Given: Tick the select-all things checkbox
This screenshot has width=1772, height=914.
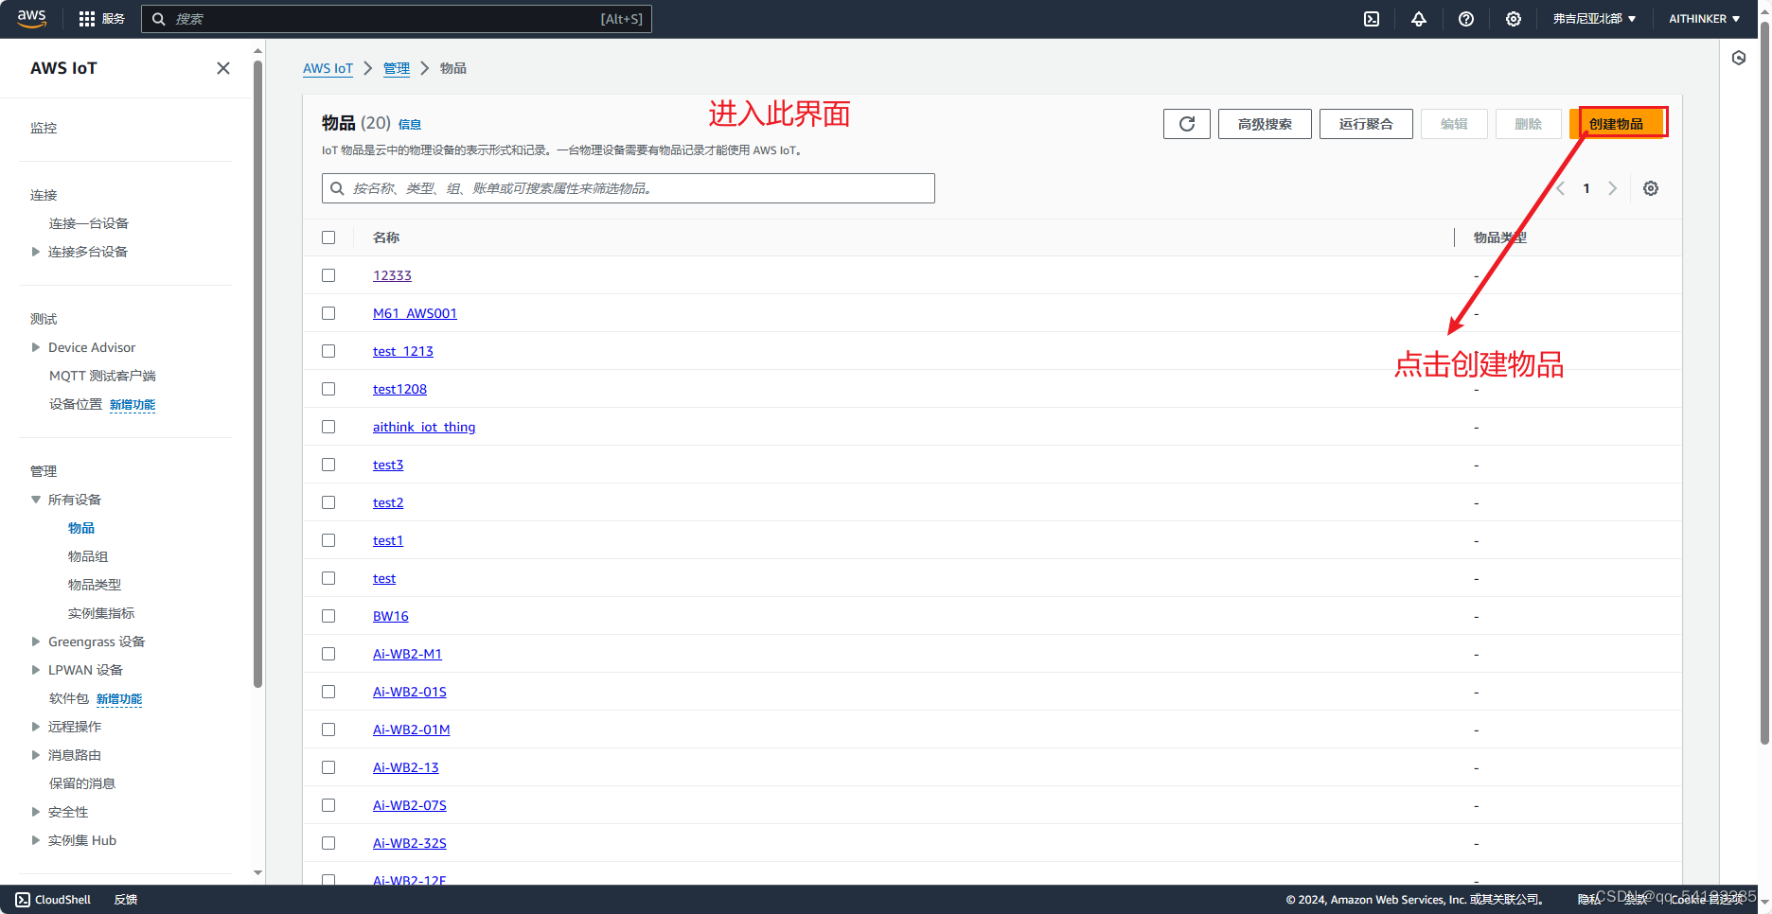Looking at the screenshot, I should click(x=328, y=237).
